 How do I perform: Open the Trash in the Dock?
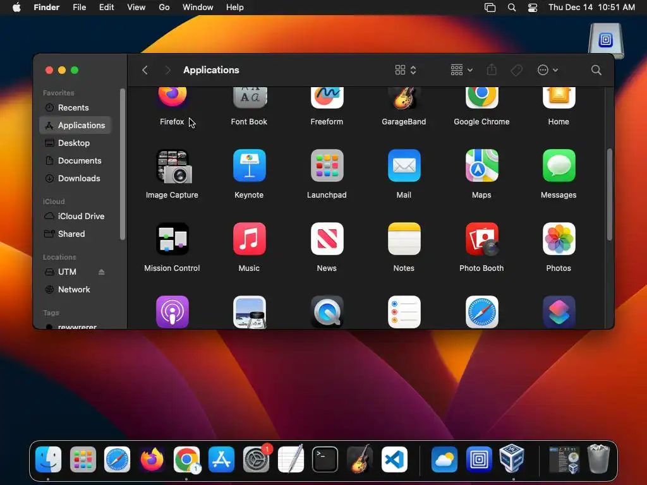598,458
